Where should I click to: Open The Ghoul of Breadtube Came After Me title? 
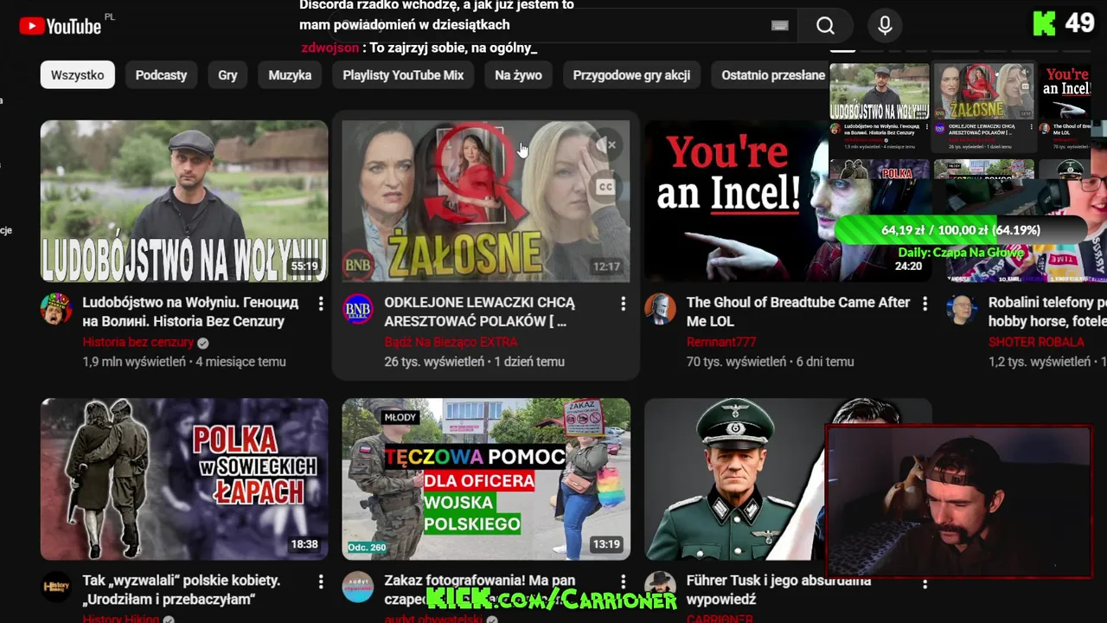click(798, 311)
